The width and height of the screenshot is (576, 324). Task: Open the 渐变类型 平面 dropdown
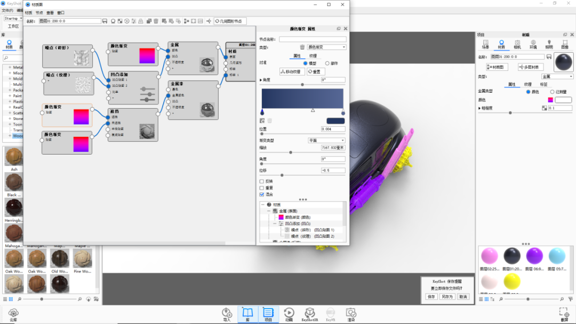326,141
